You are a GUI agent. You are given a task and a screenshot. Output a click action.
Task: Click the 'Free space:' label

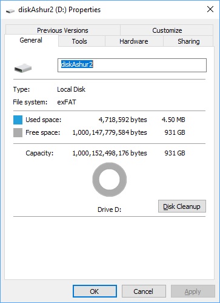coord(43,132)
